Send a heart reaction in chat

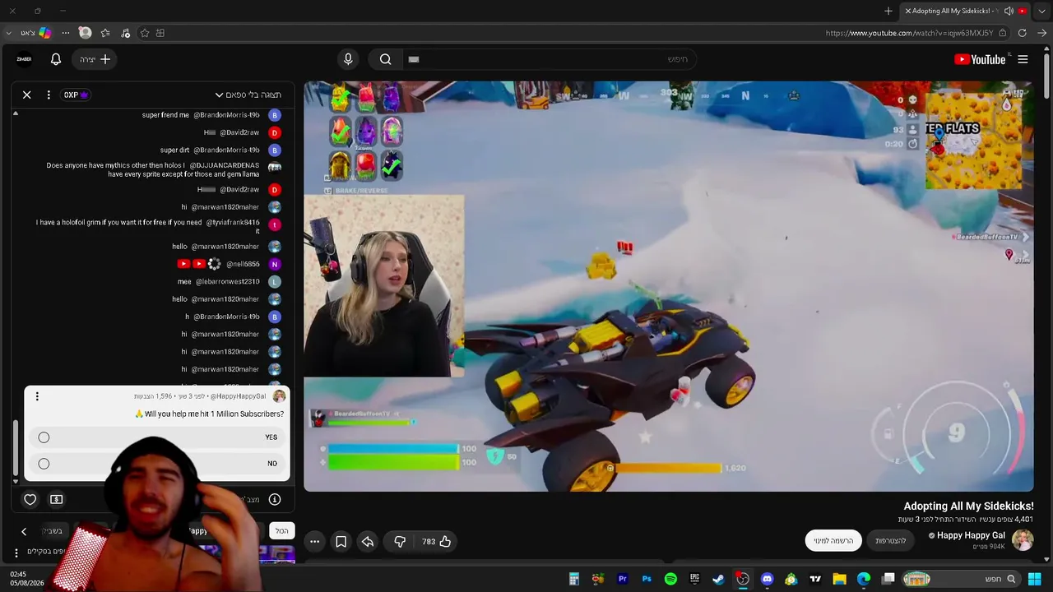(30, 499)
